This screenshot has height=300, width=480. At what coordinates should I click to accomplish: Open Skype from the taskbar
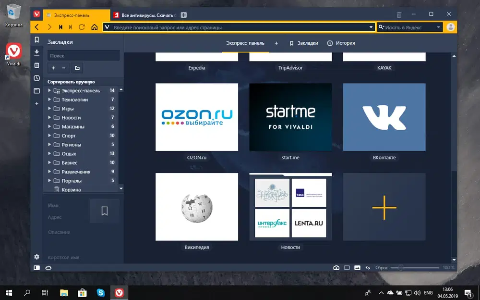coord(101,293)
